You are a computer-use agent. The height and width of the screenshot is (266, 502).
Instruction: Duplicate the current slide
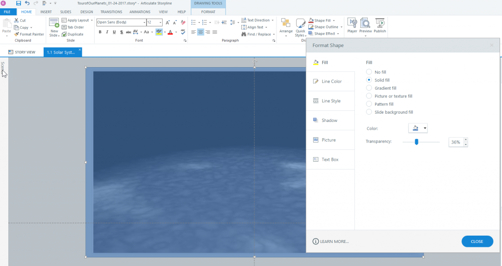coord(73,34)
